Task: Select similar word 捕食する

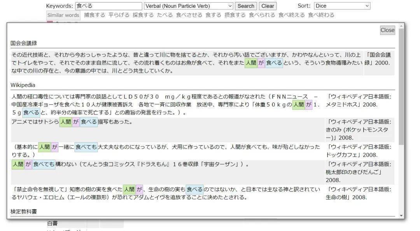Action: click(94, 15)
